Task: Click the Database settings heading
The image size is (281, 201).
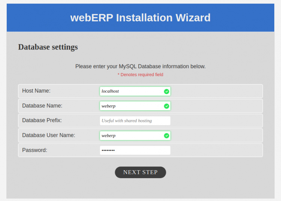Action: click(x=48, y=47)
